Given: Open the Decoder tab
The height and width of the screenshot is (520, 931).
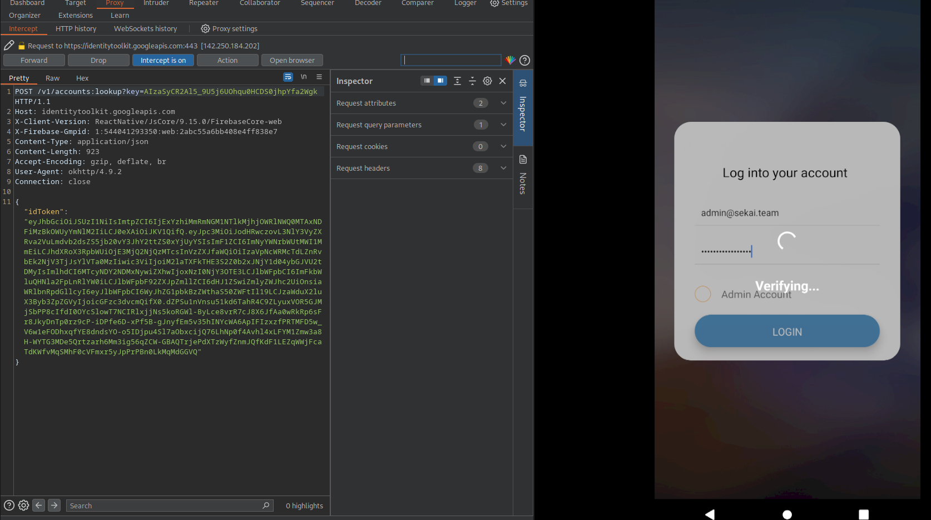Looking at the screenshot, I should [368, 3].
